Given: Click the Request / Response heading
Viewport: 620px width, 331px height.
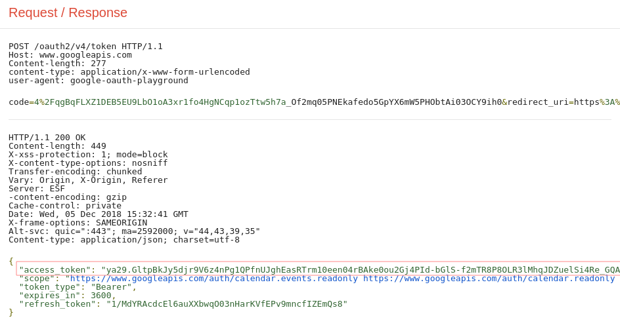Looking at the screenshot, I should point(68,12).
